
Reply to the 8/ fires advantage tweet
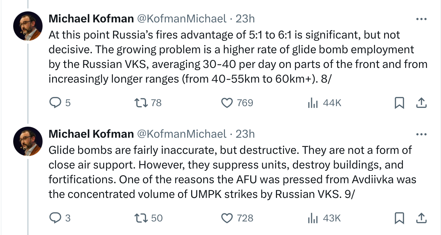click(55, 103)
